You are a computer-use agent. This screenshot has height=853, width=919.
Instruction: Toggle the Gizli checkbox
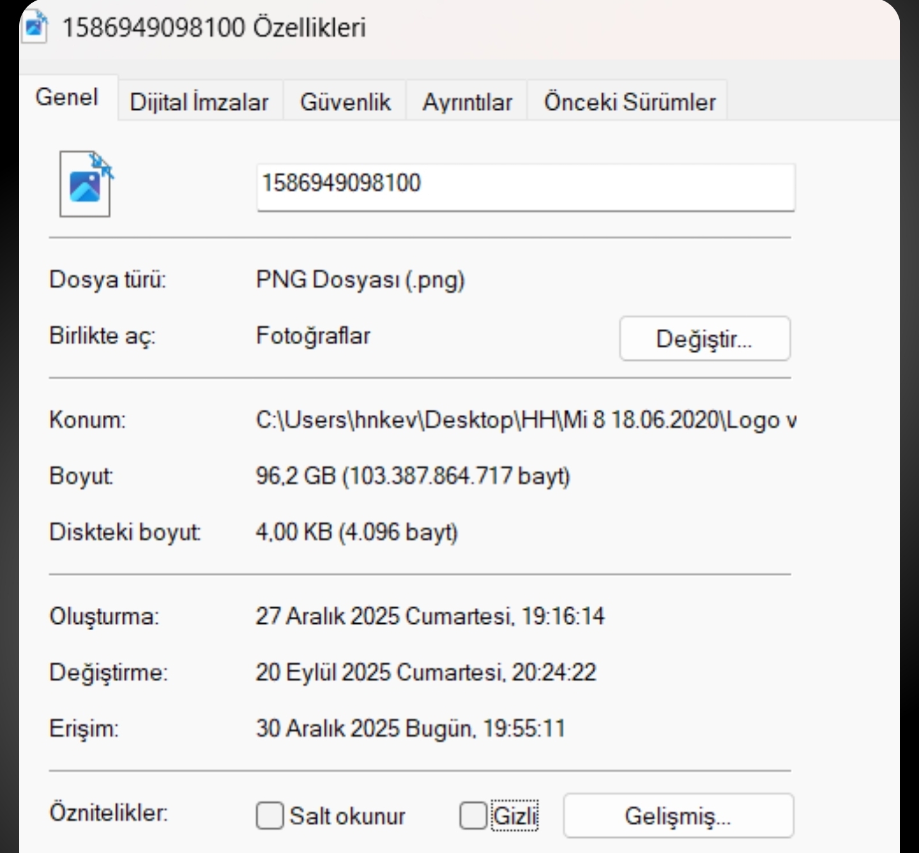point(473,815)
